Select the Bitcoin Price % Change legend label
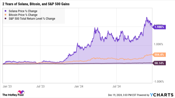175x98 pixels. coord(23,15)
